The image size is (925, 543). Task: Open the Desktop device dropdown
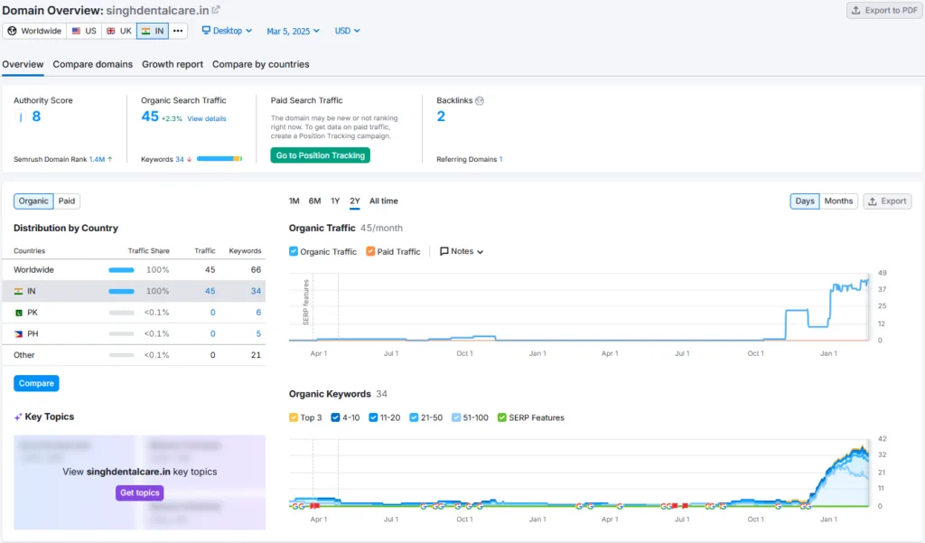[227, 31]
